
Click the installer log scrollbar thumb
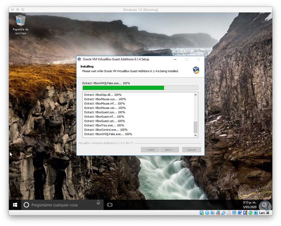tap(196, 127)
